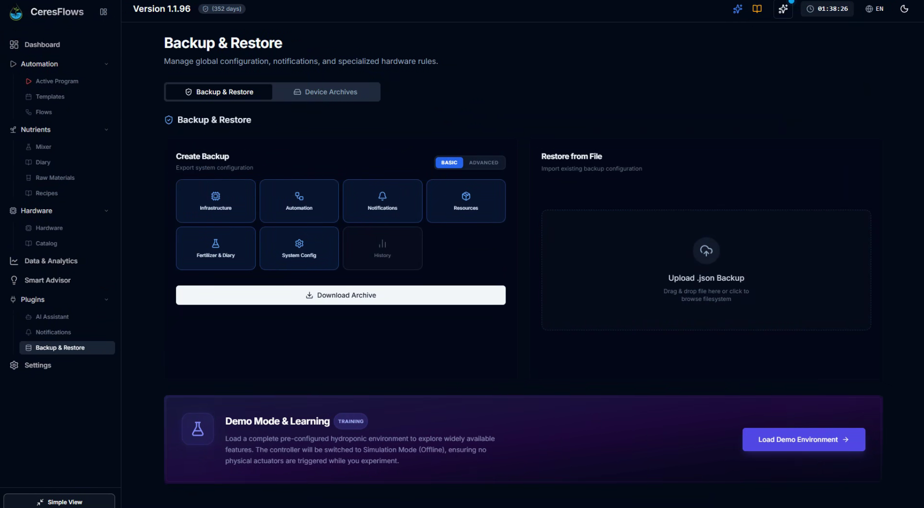Click the Upload .json Backup drop zone
The width and height of the screenshot is (924, 508).
706,270
